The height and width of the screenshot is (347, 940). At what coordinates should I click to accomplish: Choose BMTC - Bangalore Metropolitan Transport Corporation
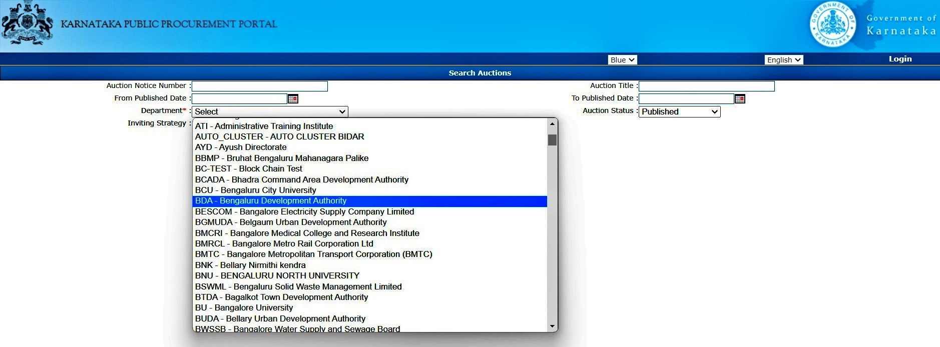point(370,254)
